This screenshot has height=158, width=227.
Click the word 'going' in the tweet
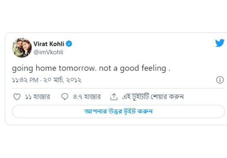pos(22,69)
